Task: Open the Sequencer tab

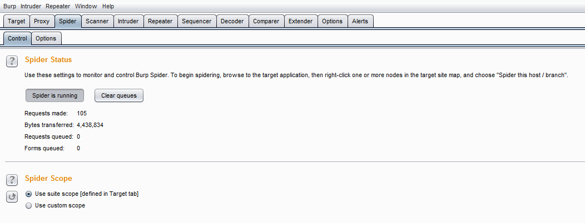Action: point(197,21)
